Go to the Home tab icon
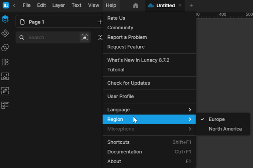Image resolution: width=253 pixels, height=168 pixels. 136,5
